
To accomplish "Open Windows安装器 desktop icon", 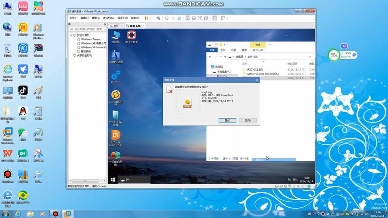I will coord(116,118).
